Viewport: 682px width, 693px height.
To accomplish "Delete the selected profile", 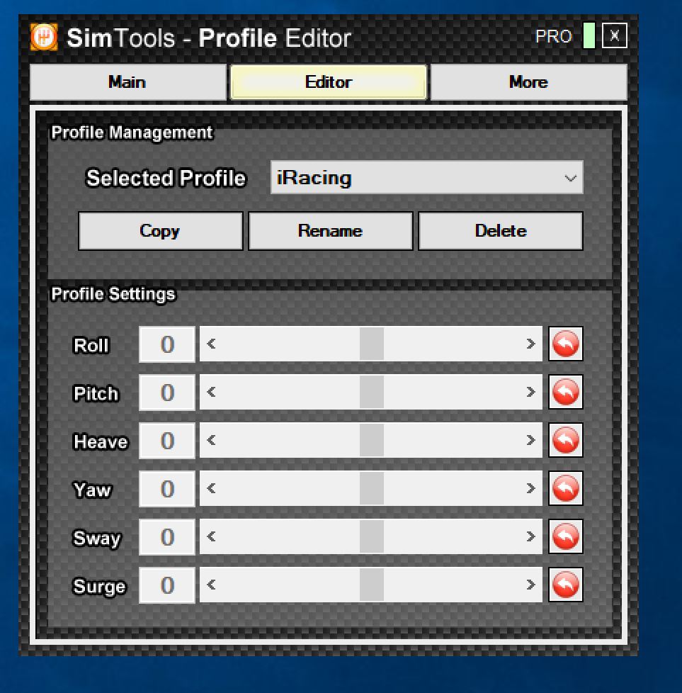I will [x=501, y=231].
